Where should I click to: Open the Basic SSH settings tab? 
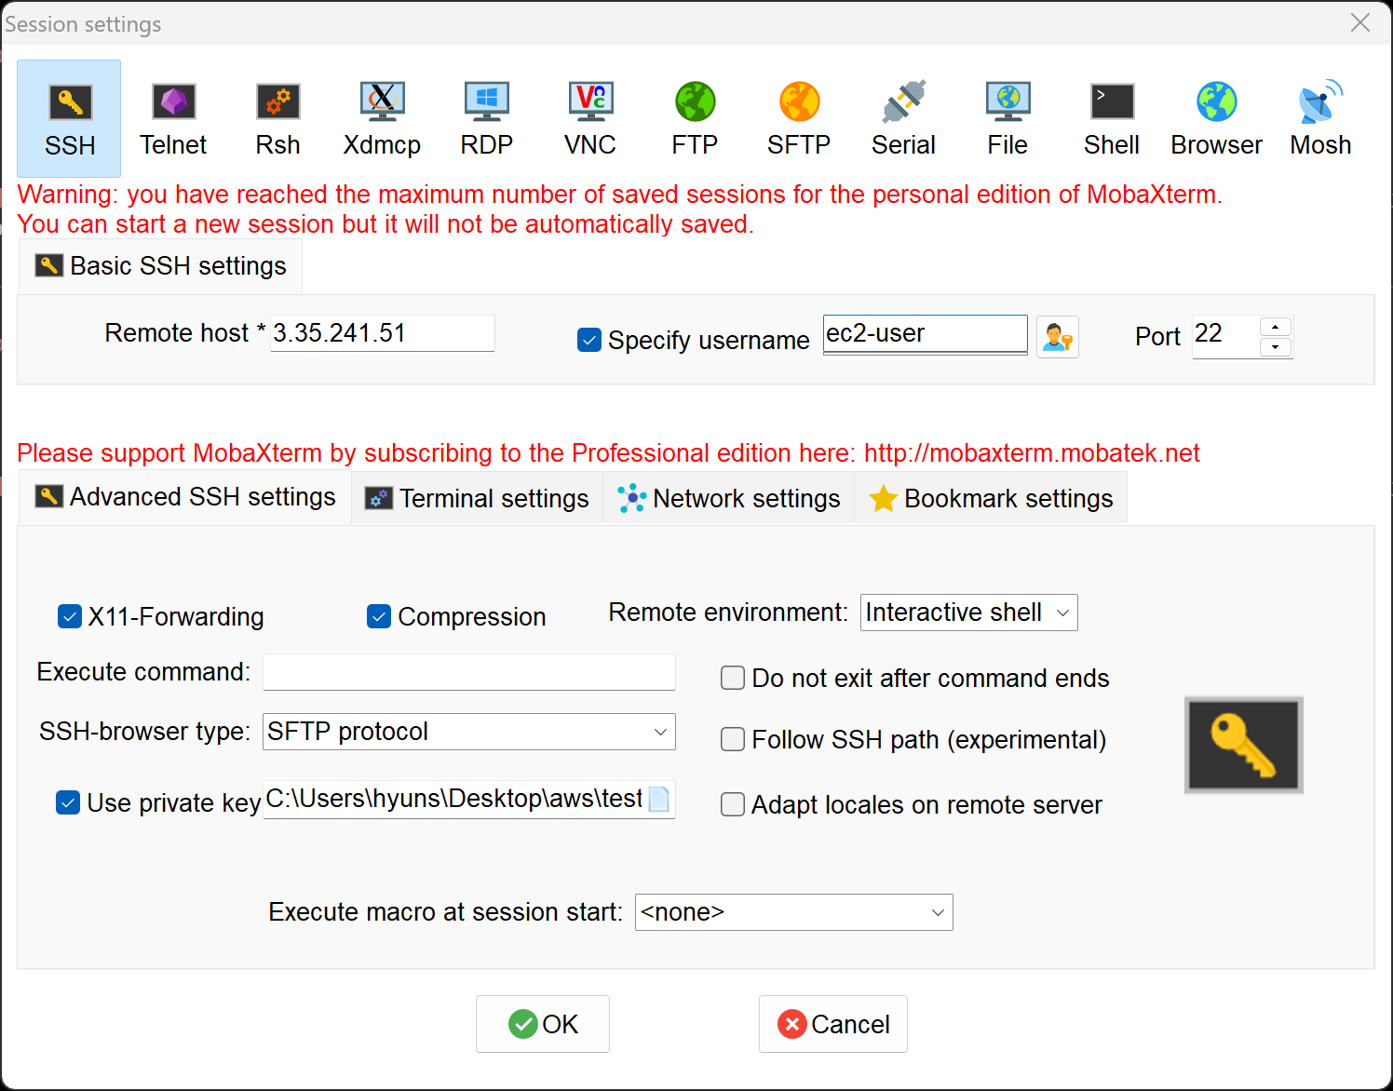coord(160,266)
